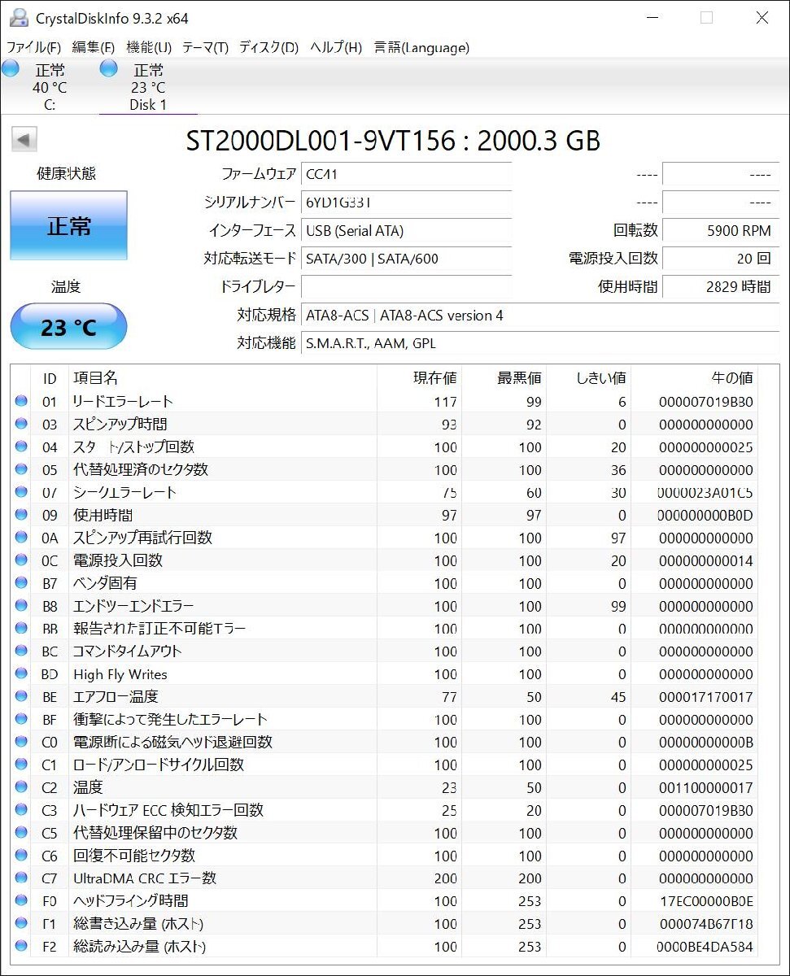790x976 pixels.
Task: Click the blue status icon for ID BE
Action: coord(22,697)
